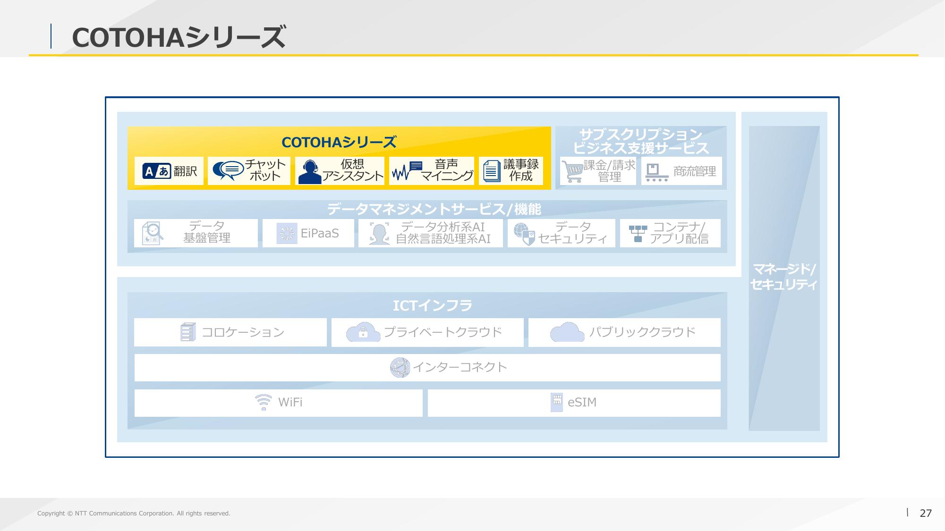Select the 仮想アシスタント label
Viewport: 945px width, 531px height.
click(353, 170)
